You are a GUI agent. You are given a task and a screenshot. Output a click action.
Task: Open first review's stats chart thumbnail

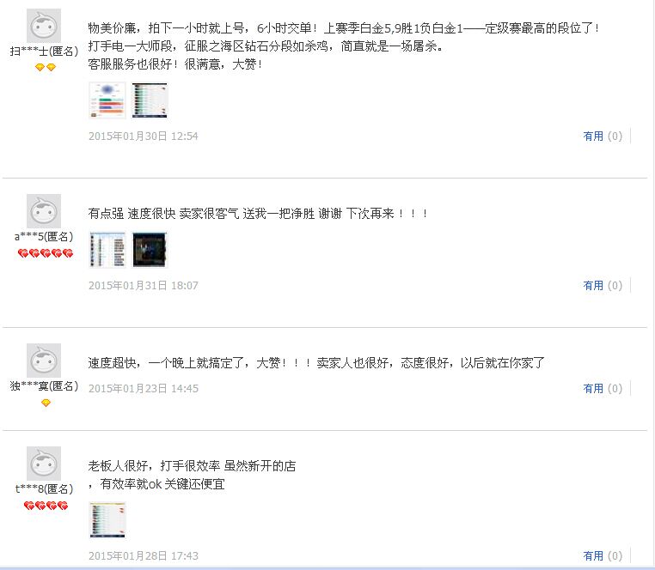[x=107, y=100]
